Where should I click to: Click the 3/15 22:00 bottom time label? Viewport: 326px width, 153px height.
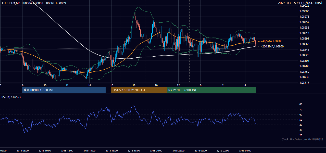pos(178,150)
